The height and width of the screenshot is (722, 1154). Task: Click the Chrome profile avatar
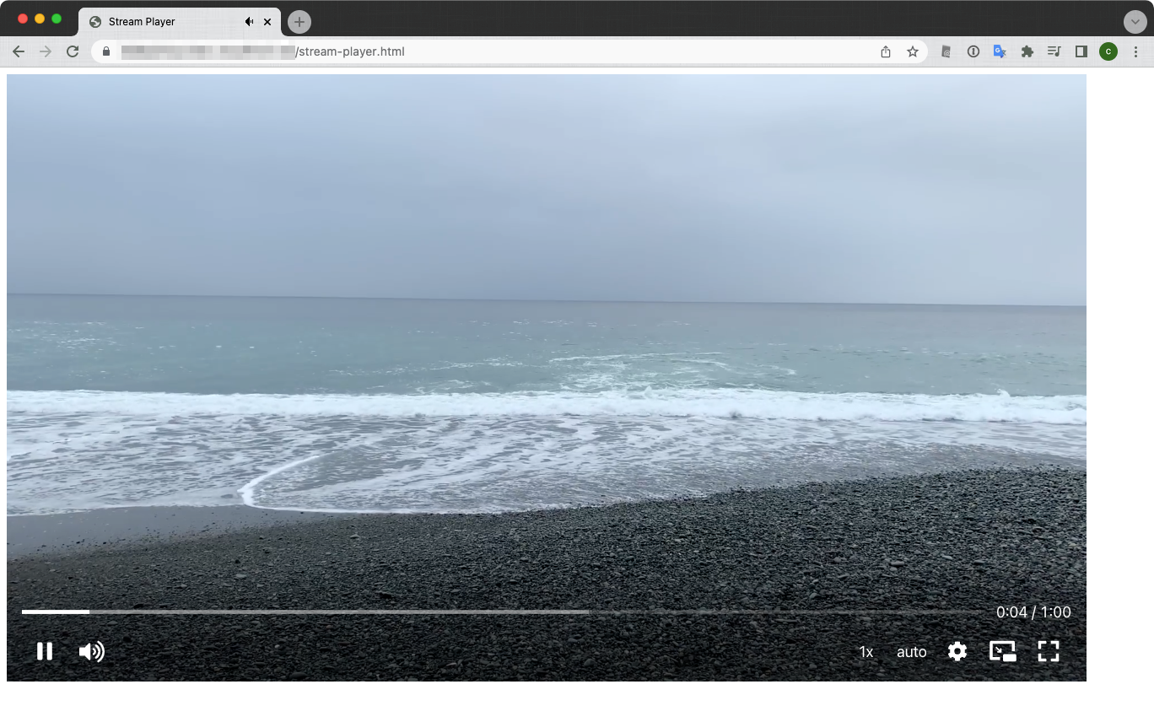coord(1108,51)
